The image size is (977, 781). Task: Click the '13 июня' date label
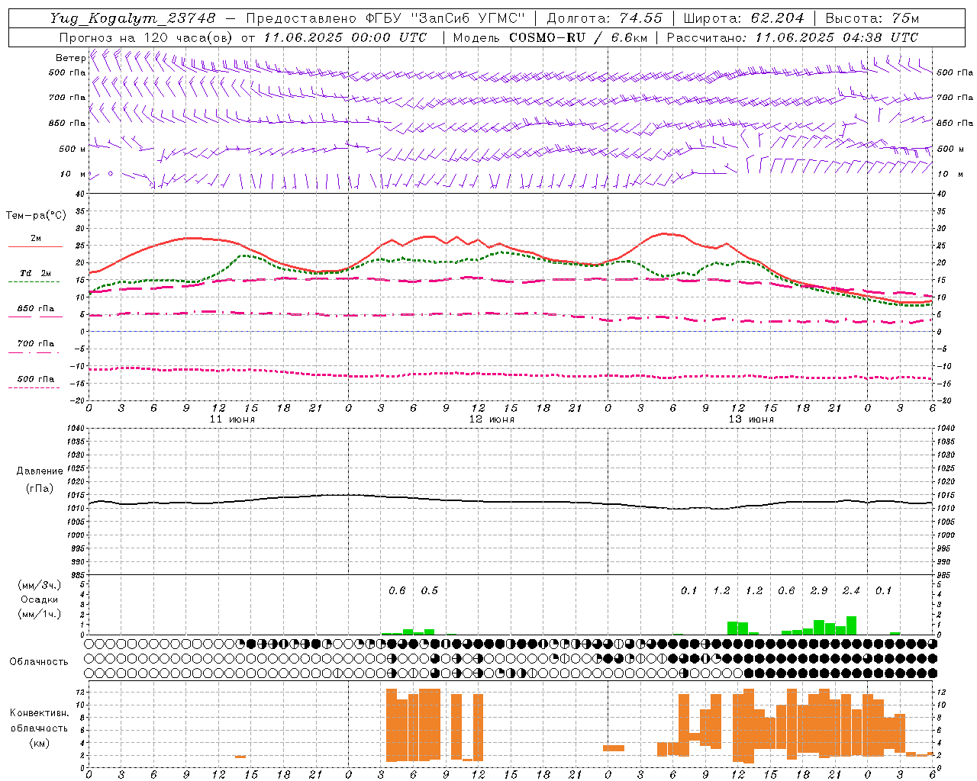pos(751,419)
